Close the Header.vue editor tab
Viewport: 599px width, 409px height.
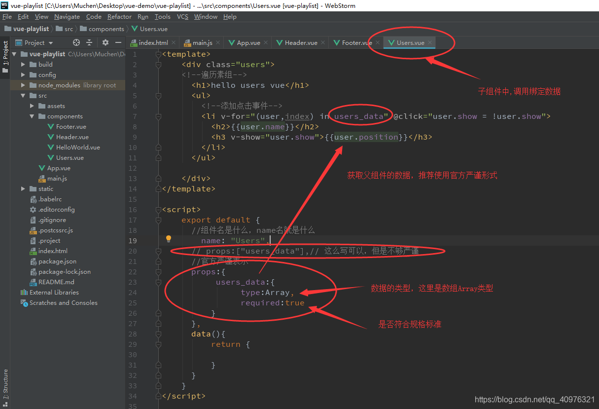tap(323, 43)
